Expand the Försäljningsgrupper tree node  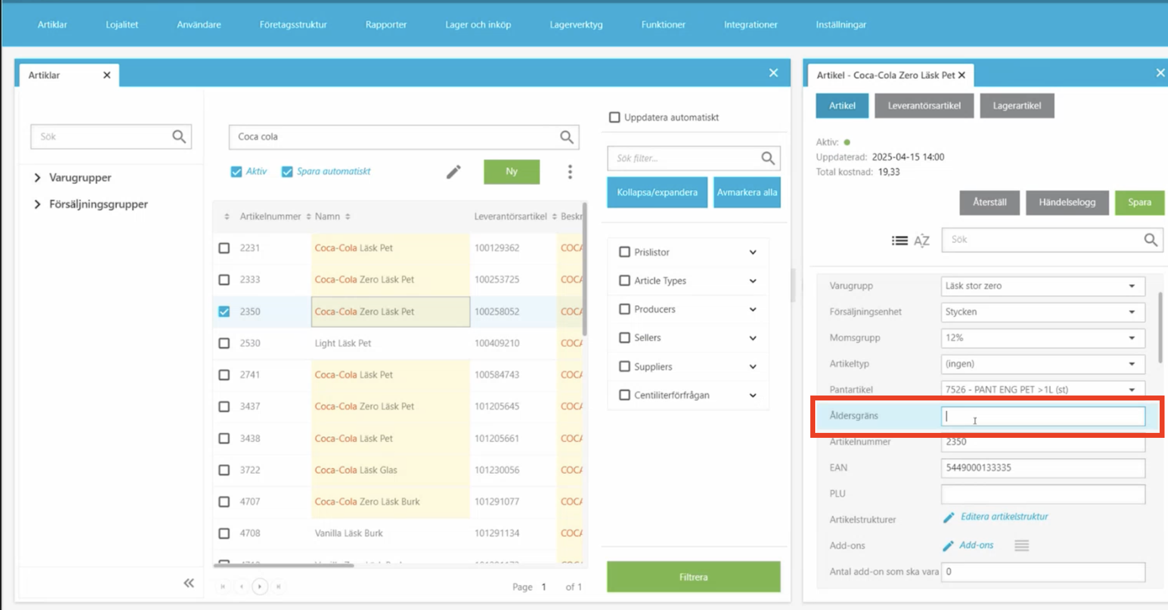[x=37, y=204]
